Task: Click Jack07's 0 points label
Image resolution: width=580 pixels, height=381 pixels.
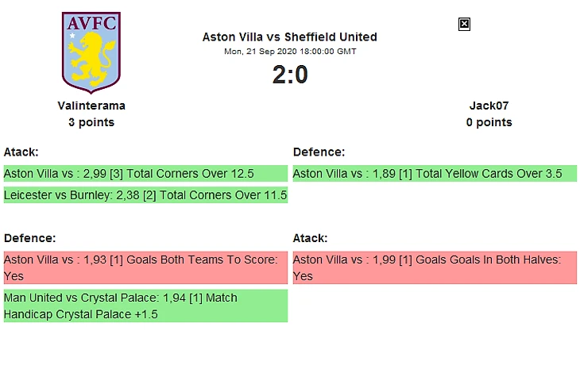Action: pos(489,122)
